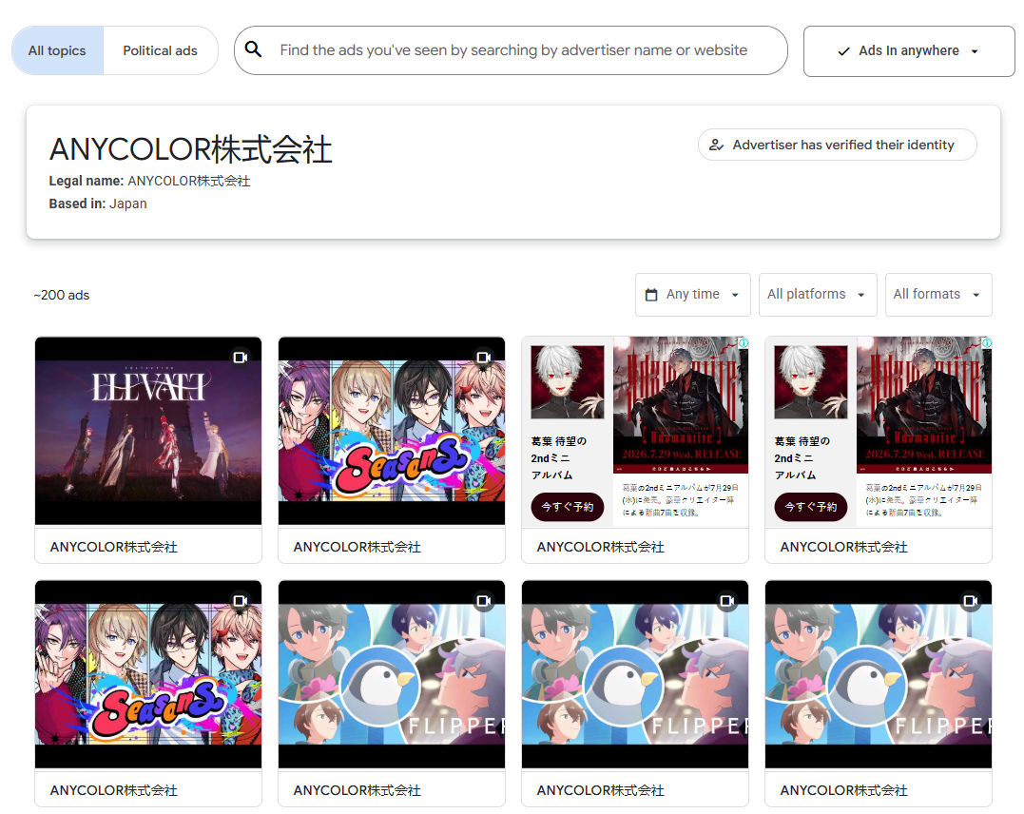Click video icon on first-row Seasons ad
Viewport: 1024px width, 814px height.
pos(484,358)
